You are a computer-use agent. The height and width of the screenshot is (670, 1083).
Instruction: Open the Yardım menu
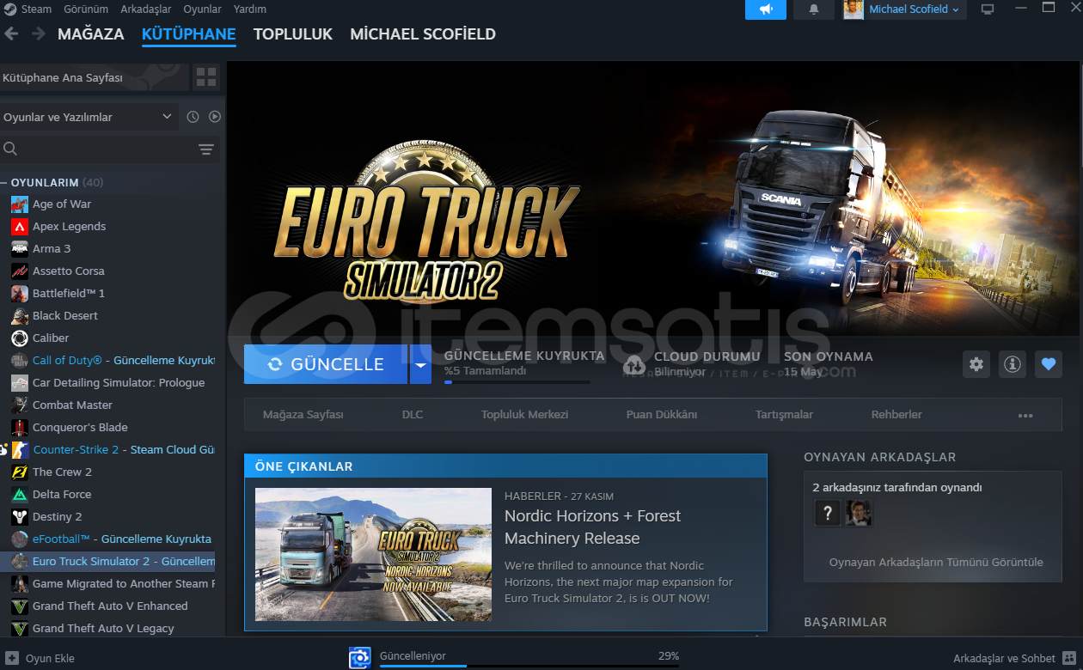pyautogui.click(x=249, y=9)
